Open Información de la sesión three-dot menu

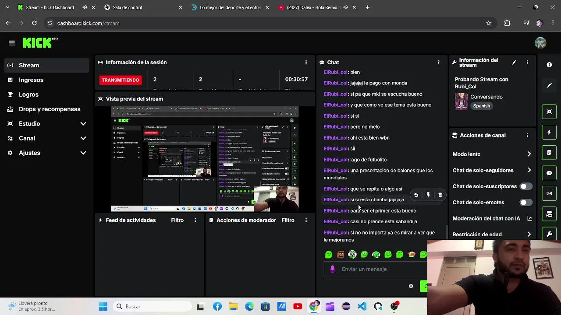click(306, 63)
